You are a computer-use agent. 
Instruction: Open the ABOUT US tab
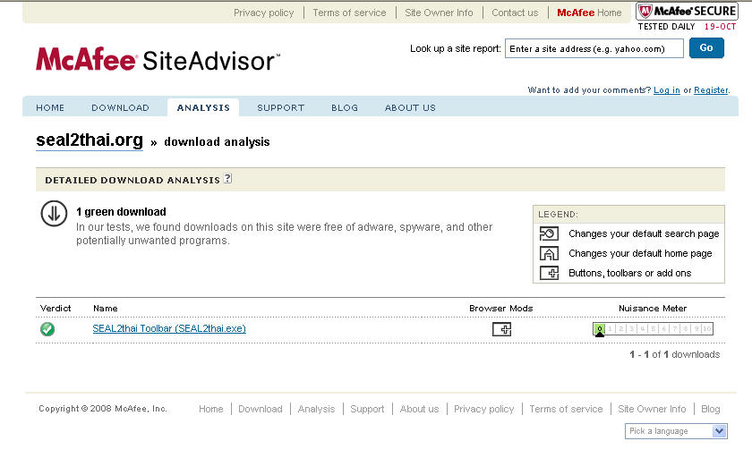tap(410, 108)
